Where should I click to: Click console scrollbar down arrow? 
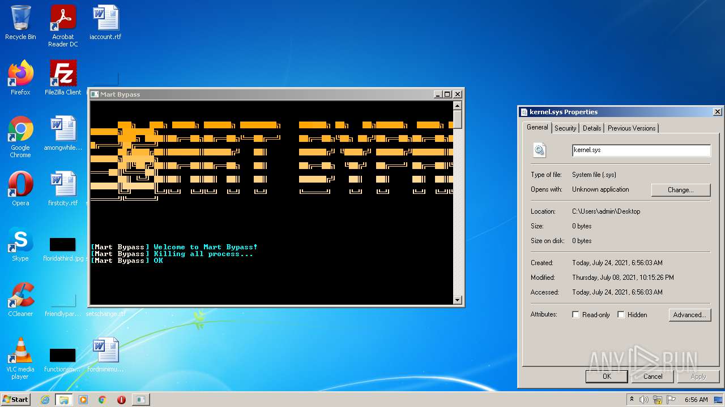(458, 300)
